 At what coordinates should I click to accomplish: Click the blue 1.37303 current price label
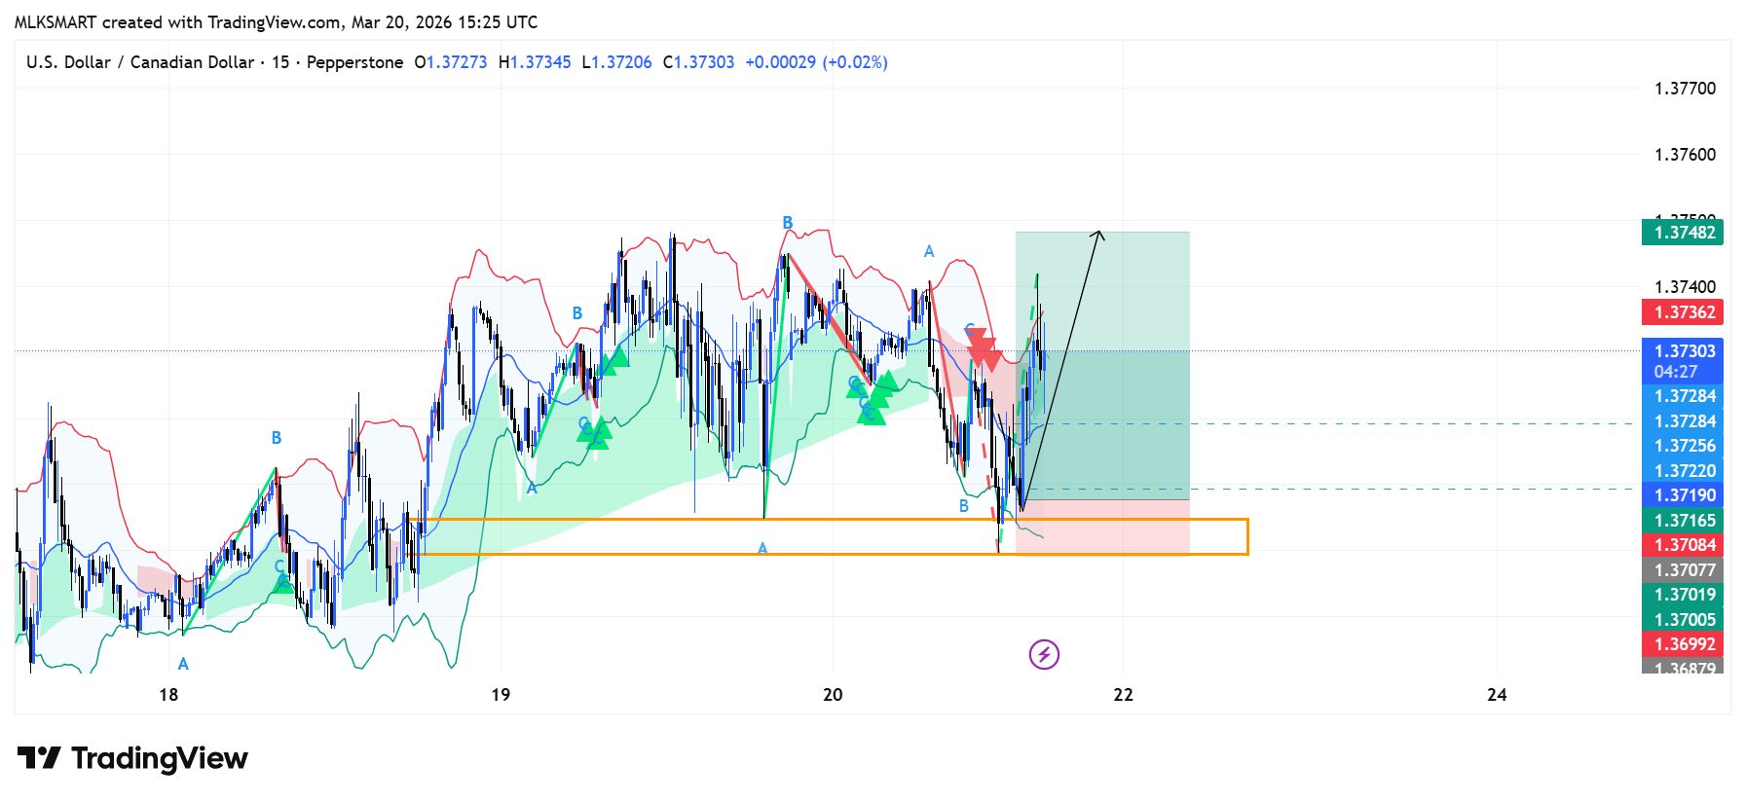[x=1684, y=351]
